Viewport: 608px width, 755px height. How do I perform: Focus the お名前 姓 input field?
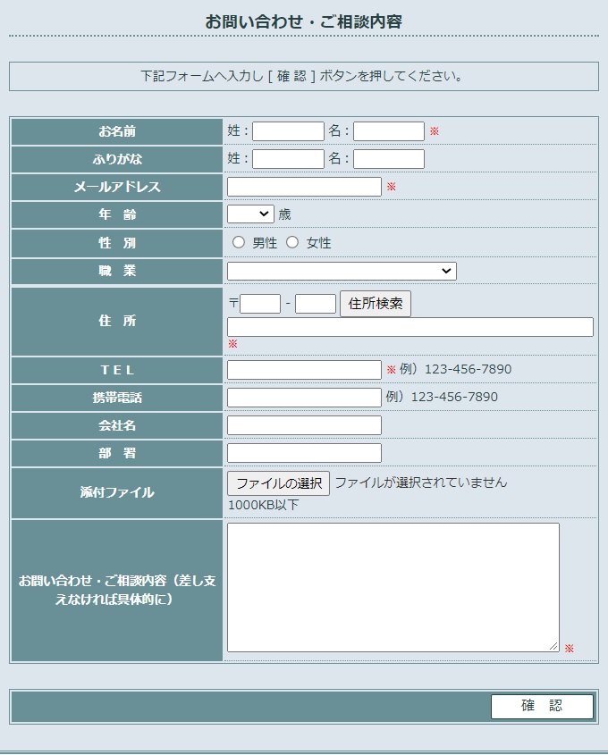point(288,131)
